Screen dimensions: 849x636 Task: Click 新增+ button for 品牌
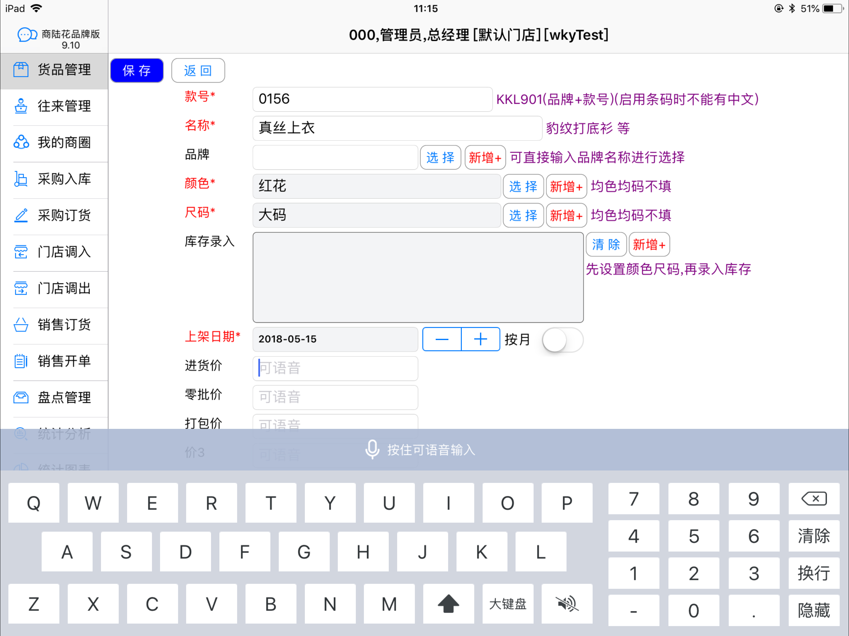(485, 157)
